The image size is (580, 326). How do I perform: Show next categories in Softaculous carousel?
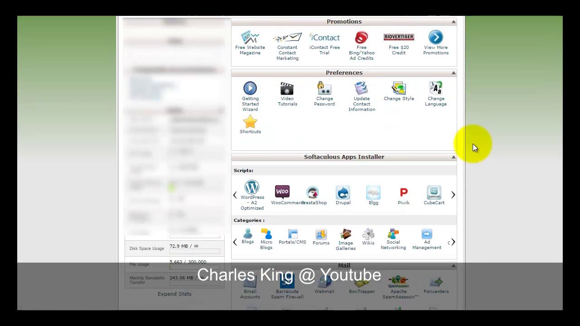coord(453,242)
